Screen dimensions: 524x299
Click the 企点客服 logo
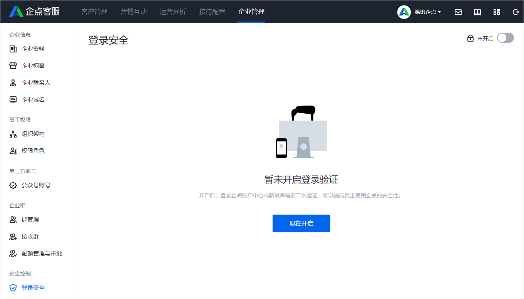click(x=35, y=12)
